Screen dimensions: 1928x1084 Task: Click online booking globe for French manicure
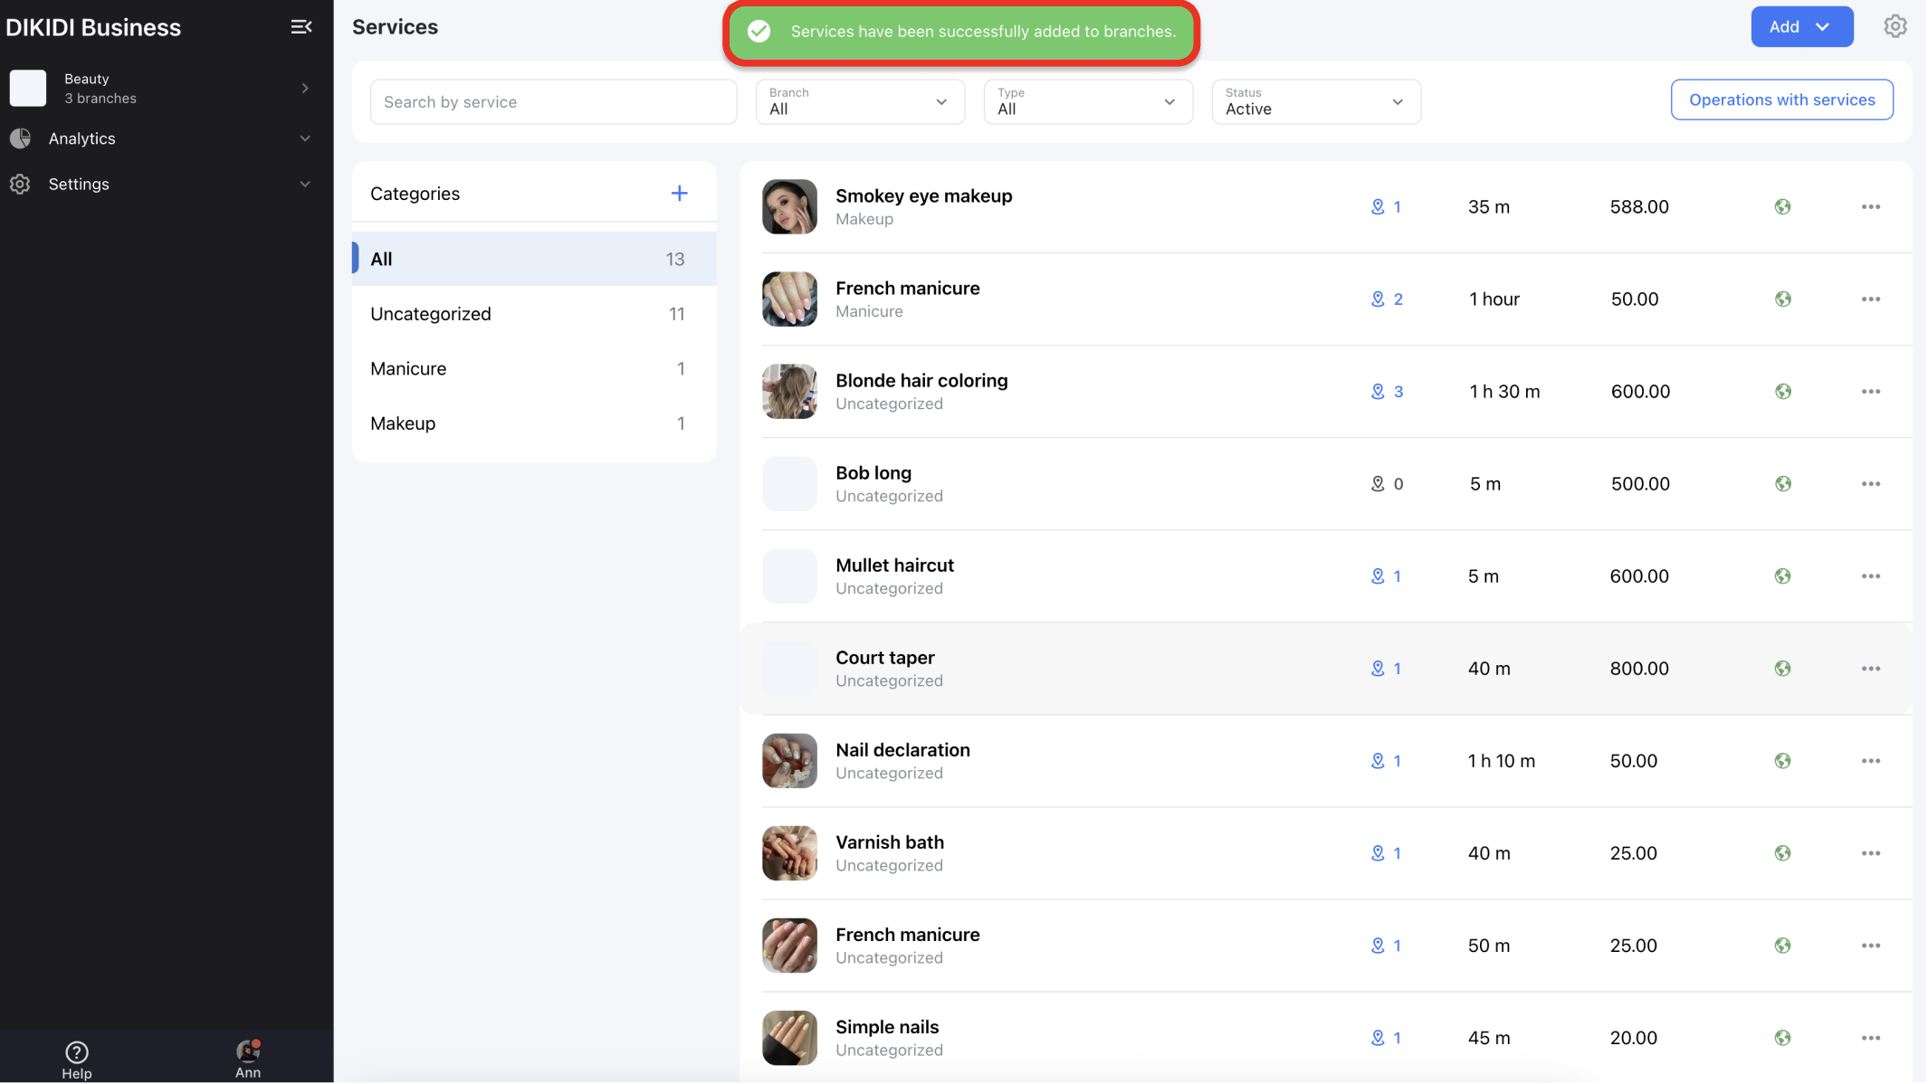1782,300
